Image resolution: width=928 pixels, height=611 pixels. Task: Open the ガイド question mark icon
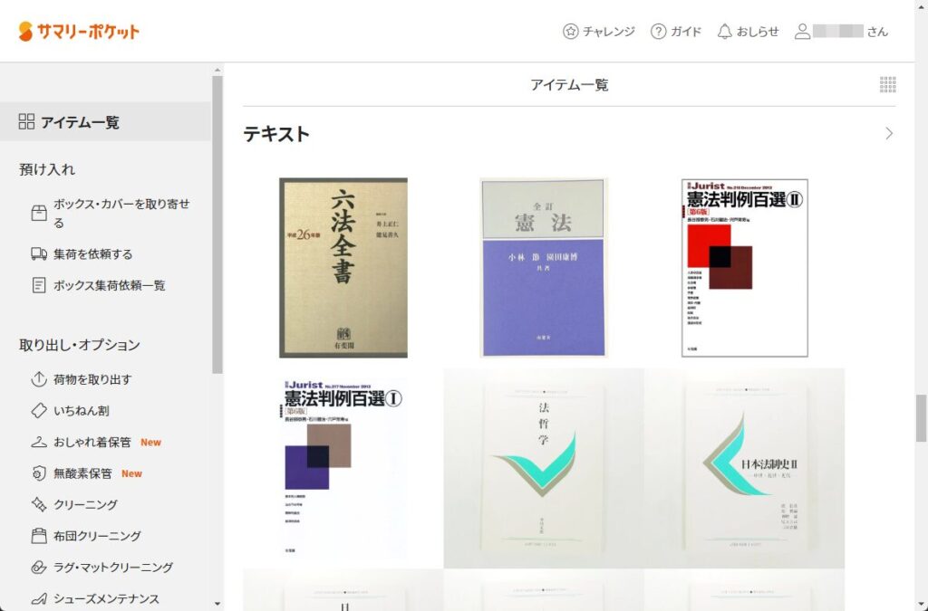coord(658,32)
